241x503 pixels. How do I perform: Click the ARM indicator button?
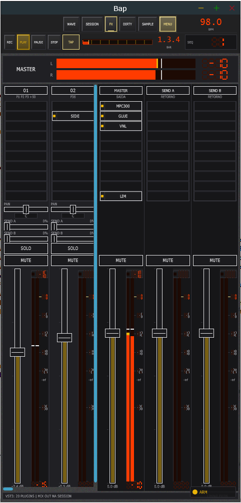(x=213, y=492)
